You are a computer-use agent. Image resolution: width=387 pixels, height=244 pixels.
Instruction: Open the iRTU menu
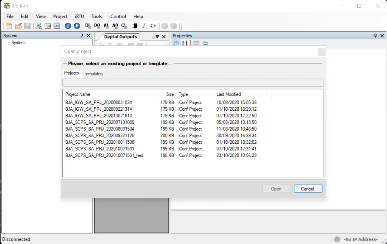(x=79, y=17)
